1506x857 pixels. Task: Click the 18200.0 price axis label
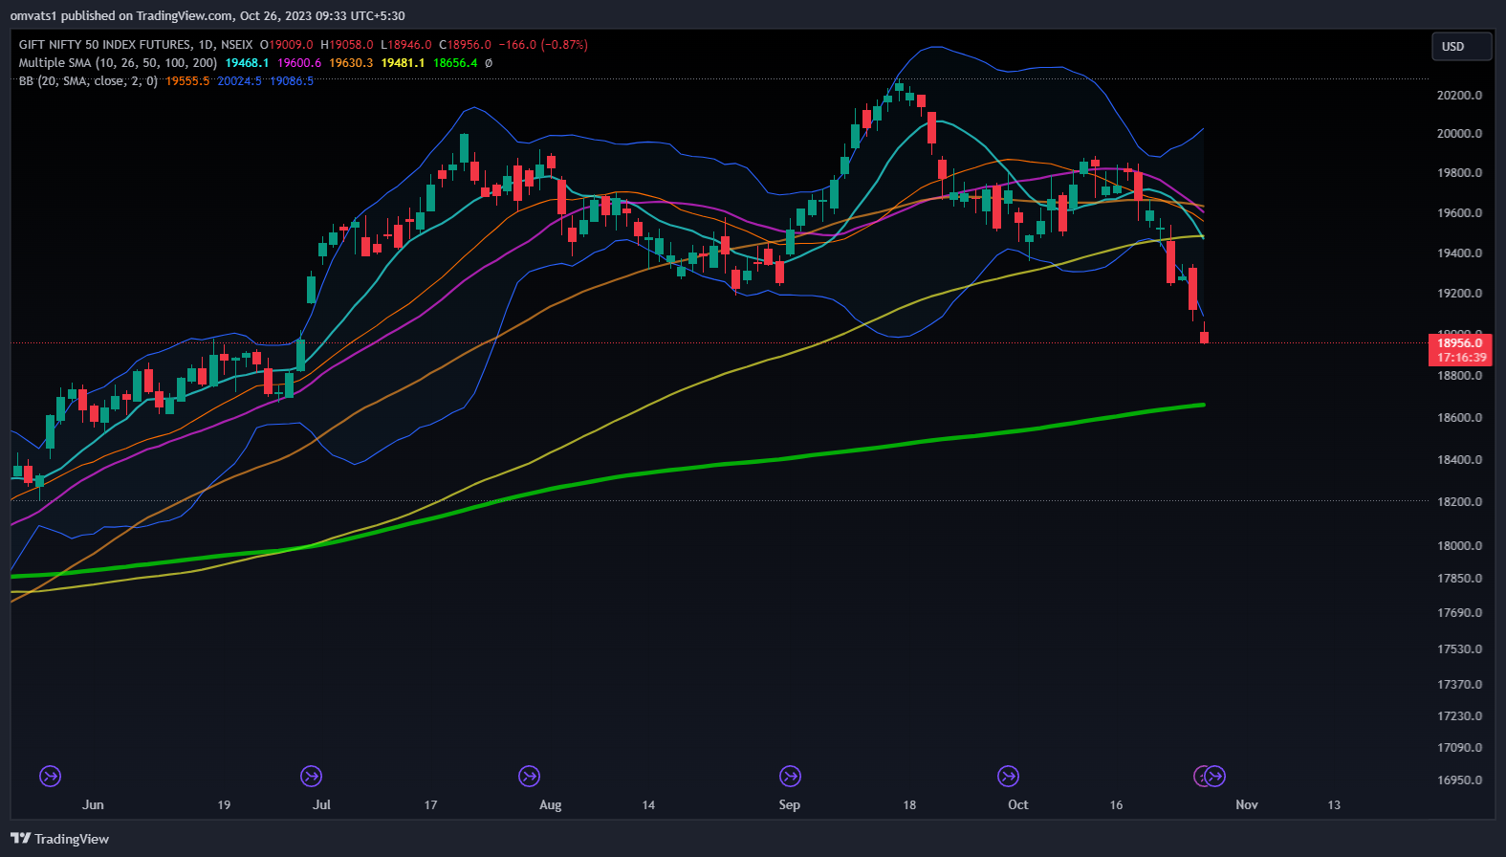pos(1459,502)
